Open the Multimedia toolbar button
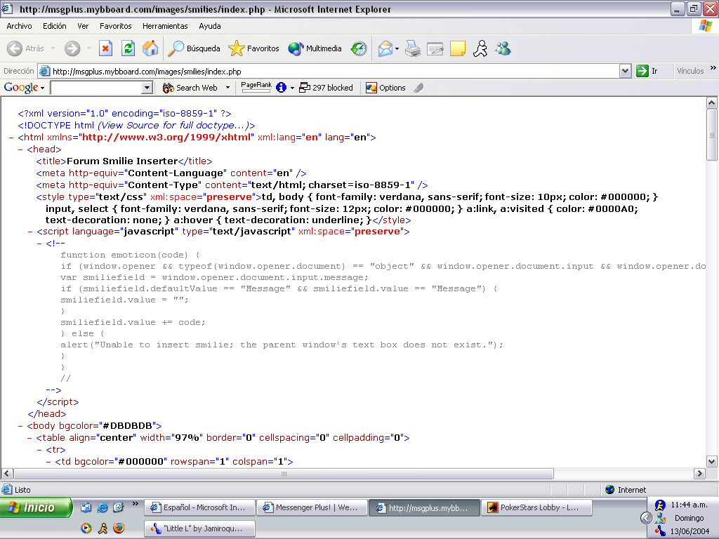This screenshot has width=719, height=539. 315,48
